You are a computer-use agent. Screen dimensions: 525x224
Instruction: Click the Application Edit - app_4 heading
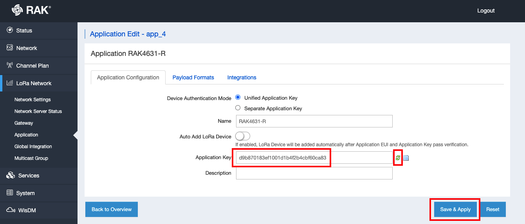point(128,34)
